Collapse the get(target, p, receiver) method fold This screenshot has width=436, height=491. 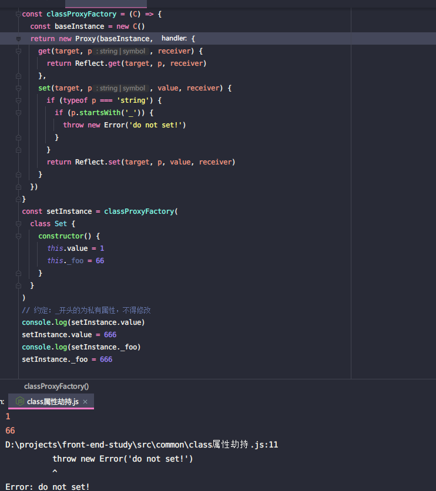pos(18,51)
